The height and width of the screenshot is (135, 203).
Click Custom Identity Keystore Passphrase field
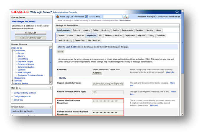coord(108,101)
